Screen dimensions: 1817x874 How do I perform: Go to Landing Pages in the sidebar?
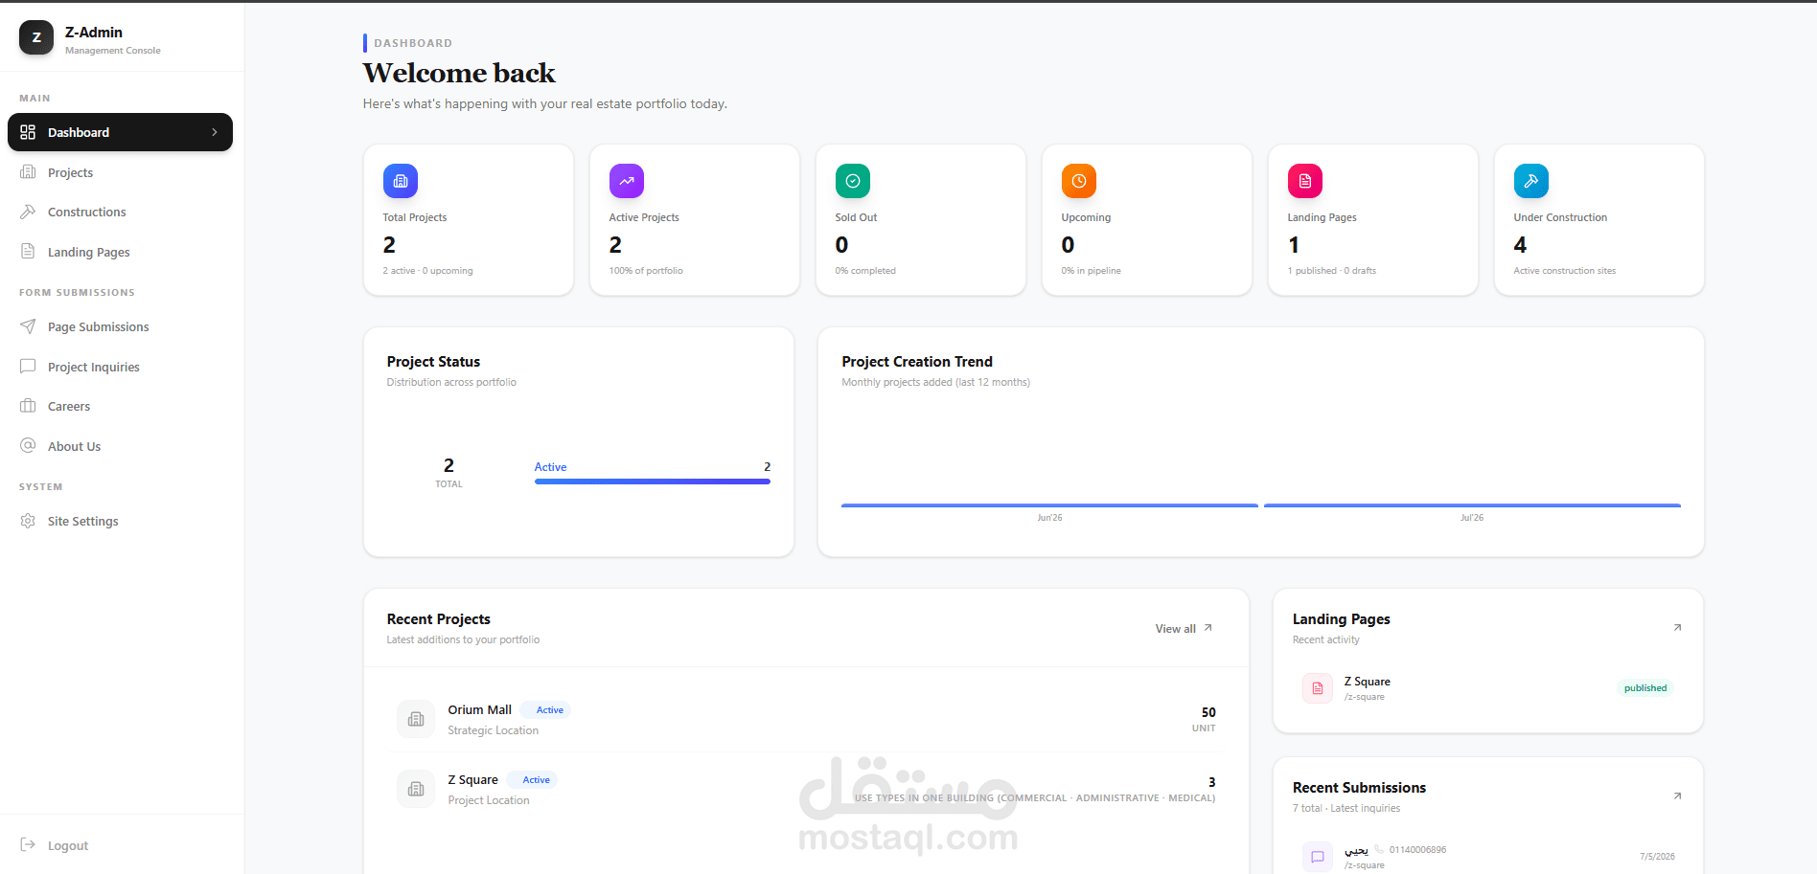click(x=121, y=252)
